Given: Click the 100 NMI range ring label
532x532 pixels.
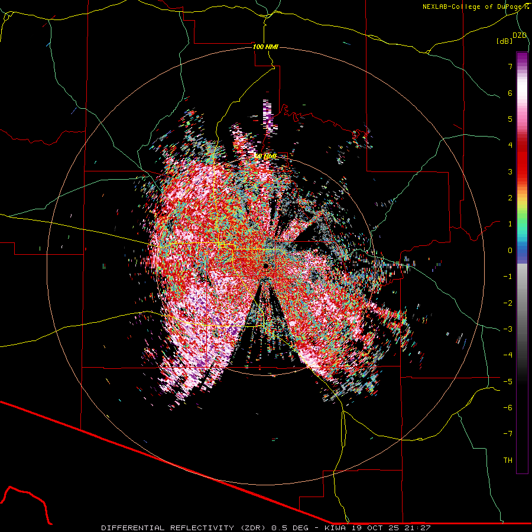Looking at the screenshot, I should (x=265, y=47).
